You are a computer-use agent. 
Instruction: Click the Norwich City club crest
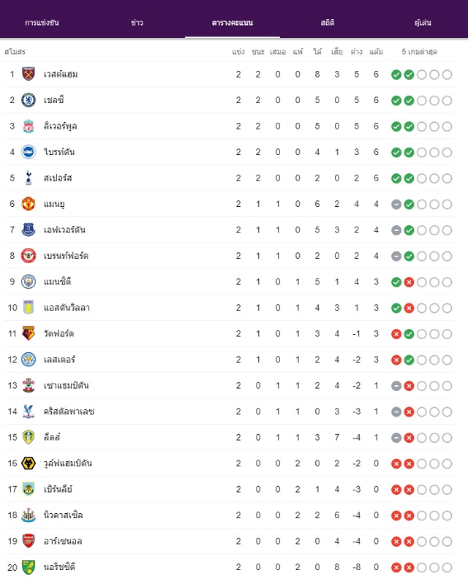tap(29, 567)
